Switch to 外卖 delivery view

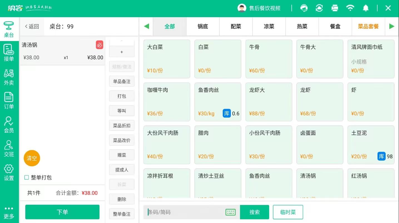click(x=9, y=77)
